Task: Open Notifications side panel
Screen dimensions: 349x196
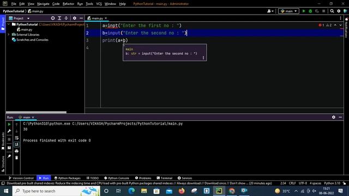Action: click(x=346, y=28)
